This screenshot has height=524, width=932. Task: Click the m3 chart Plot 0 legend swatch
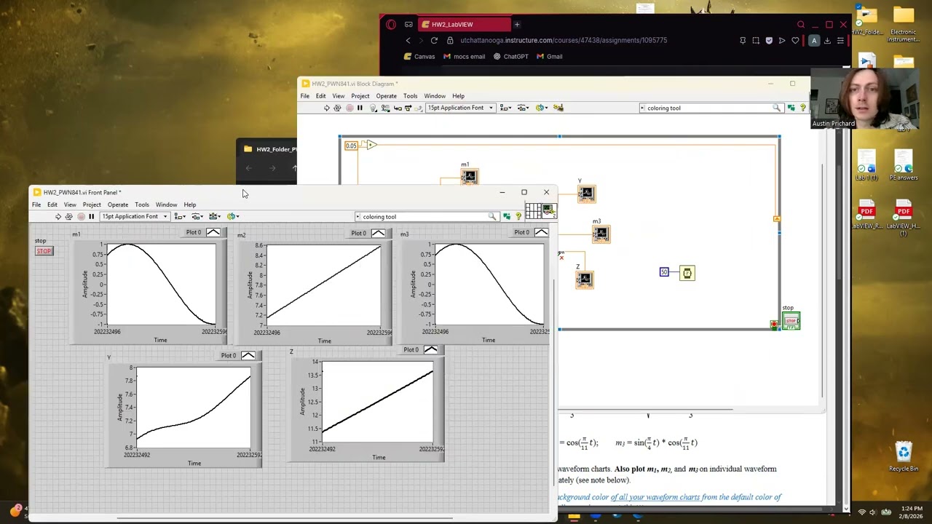[x=541, y=233]
